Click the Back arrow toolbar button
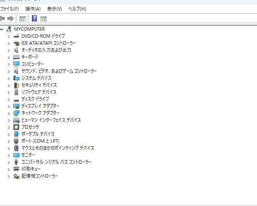This screenshot has width=257, height=206. pyautogui.click(x=2, y=18)
